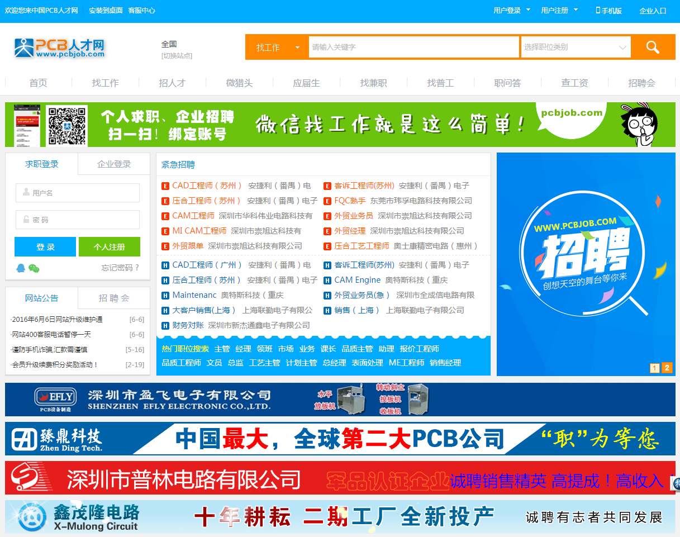Open the 外贸跟单 job posting
This screenshot has width=680, height=537.
pyautogui.click(x=188, y=246)
